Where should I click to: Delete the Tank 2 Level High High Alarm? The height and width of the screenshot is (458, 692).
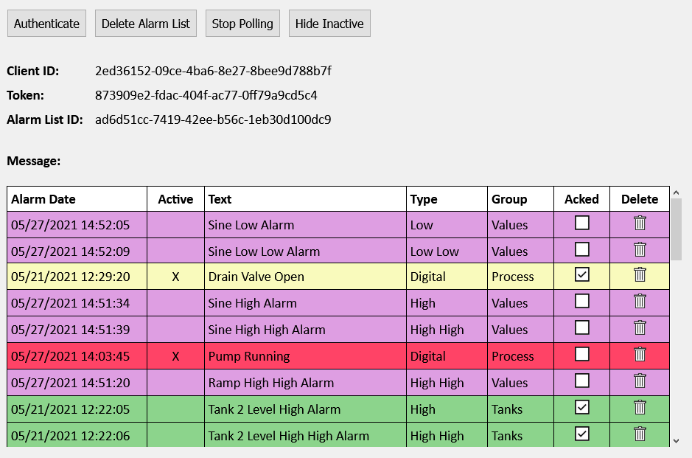(x=639, y=435)
